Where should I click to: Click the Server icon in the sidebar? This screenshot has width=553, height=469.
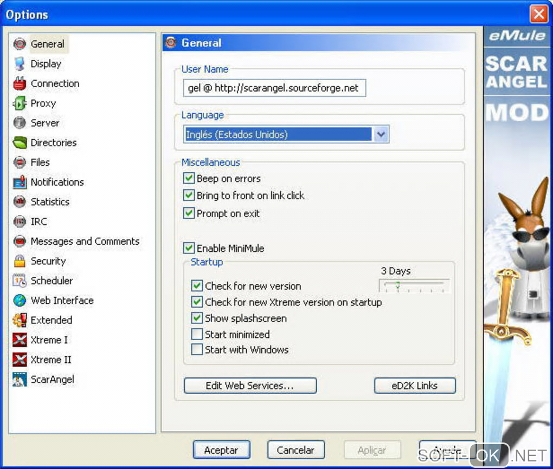click(x=20, y=123)
